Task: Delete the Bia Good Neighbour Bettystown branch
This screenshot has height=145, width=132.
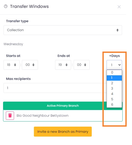Action: coord(10,115)
